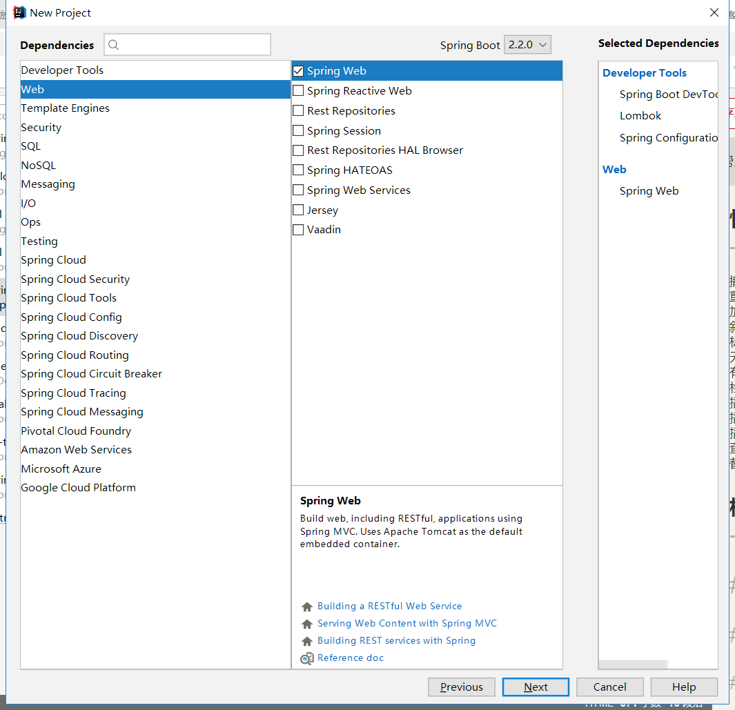The height and width of the screenshot is (710, 735).
Task: Select the Security category
Action: click(x=155, y=128)
